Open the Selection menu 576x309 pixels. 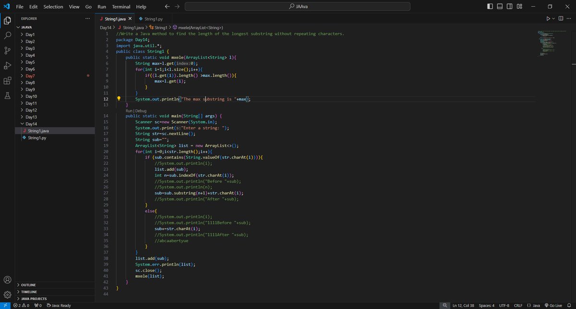tap(53, 7)
